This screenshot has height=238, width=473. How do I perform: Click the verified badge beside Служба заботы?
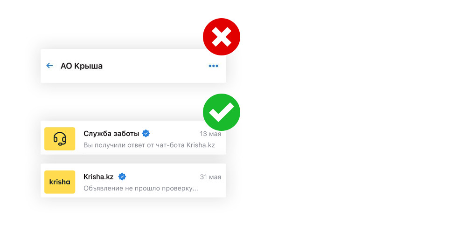(146, 134)
